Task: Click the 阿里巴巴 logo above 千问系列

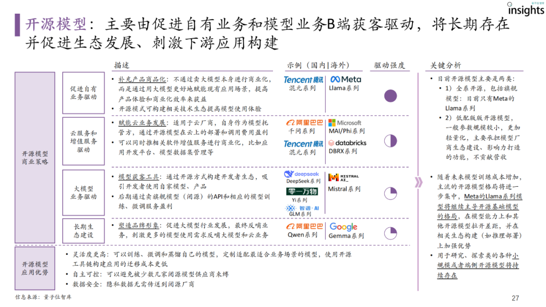Action: [x=304, y=122]
